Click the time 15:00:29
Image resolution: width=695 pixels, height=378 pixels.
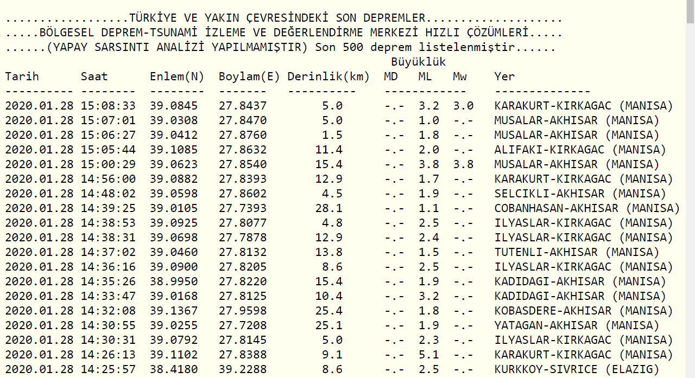108,164
